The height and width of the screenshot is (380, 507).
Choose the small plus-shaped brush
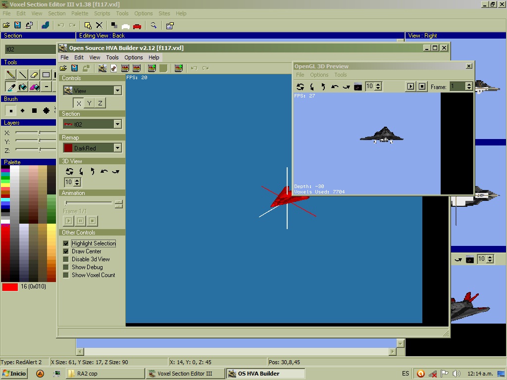click(22, 110)
